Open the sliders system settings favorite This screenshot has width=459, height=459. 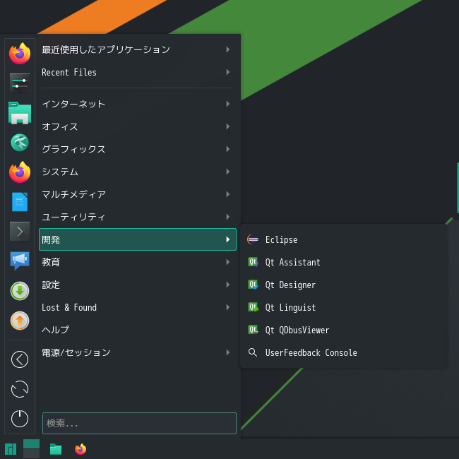click(20, 83)
